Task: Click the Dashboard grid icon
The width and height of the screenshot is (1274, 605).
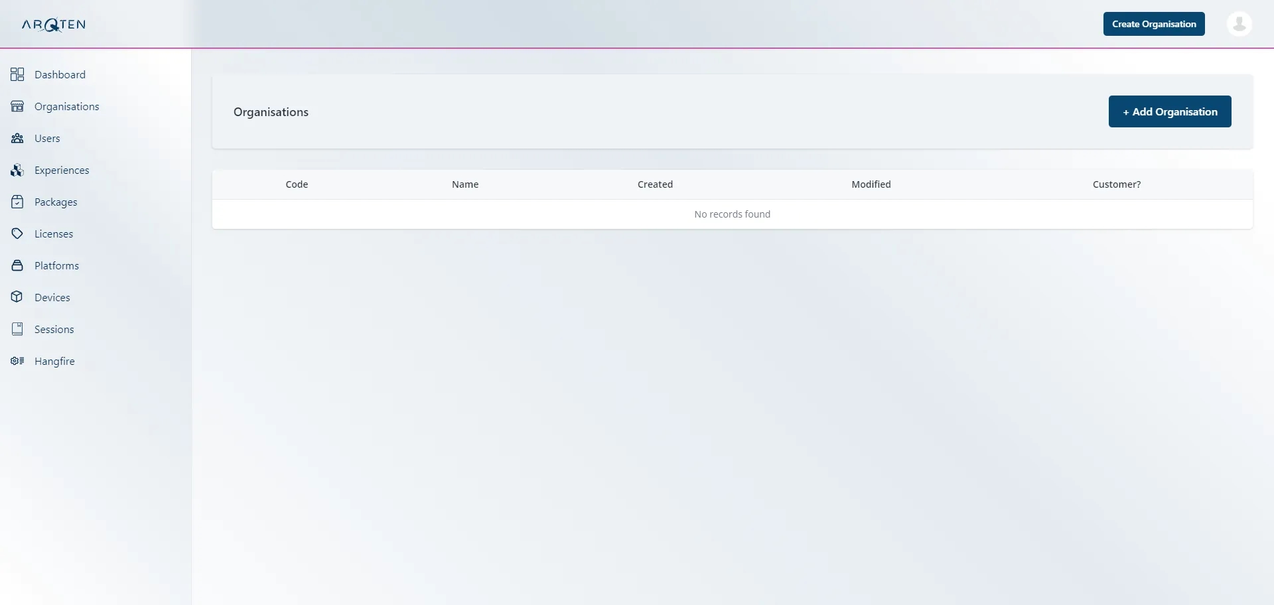Action: (17, 74)
